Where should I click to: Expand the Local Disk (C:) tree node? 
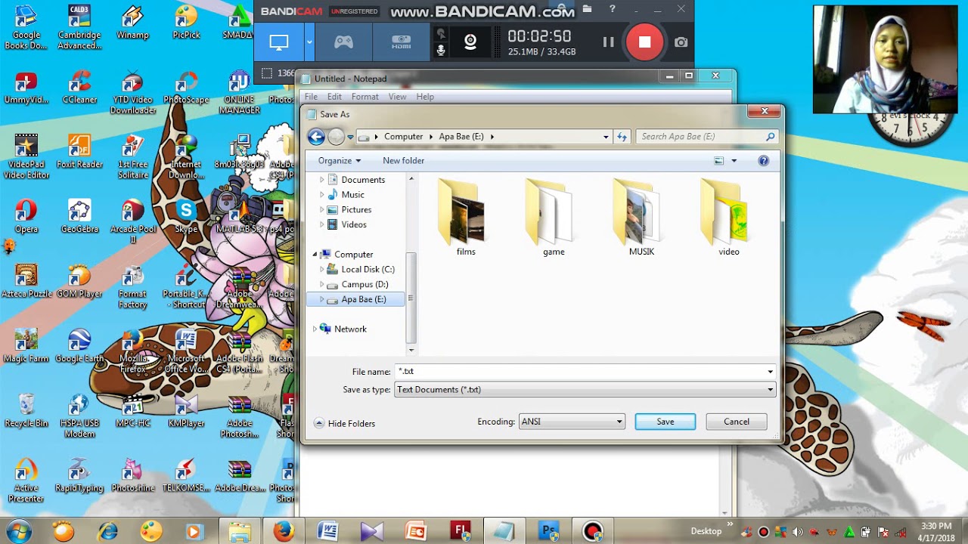coord(322,269)
